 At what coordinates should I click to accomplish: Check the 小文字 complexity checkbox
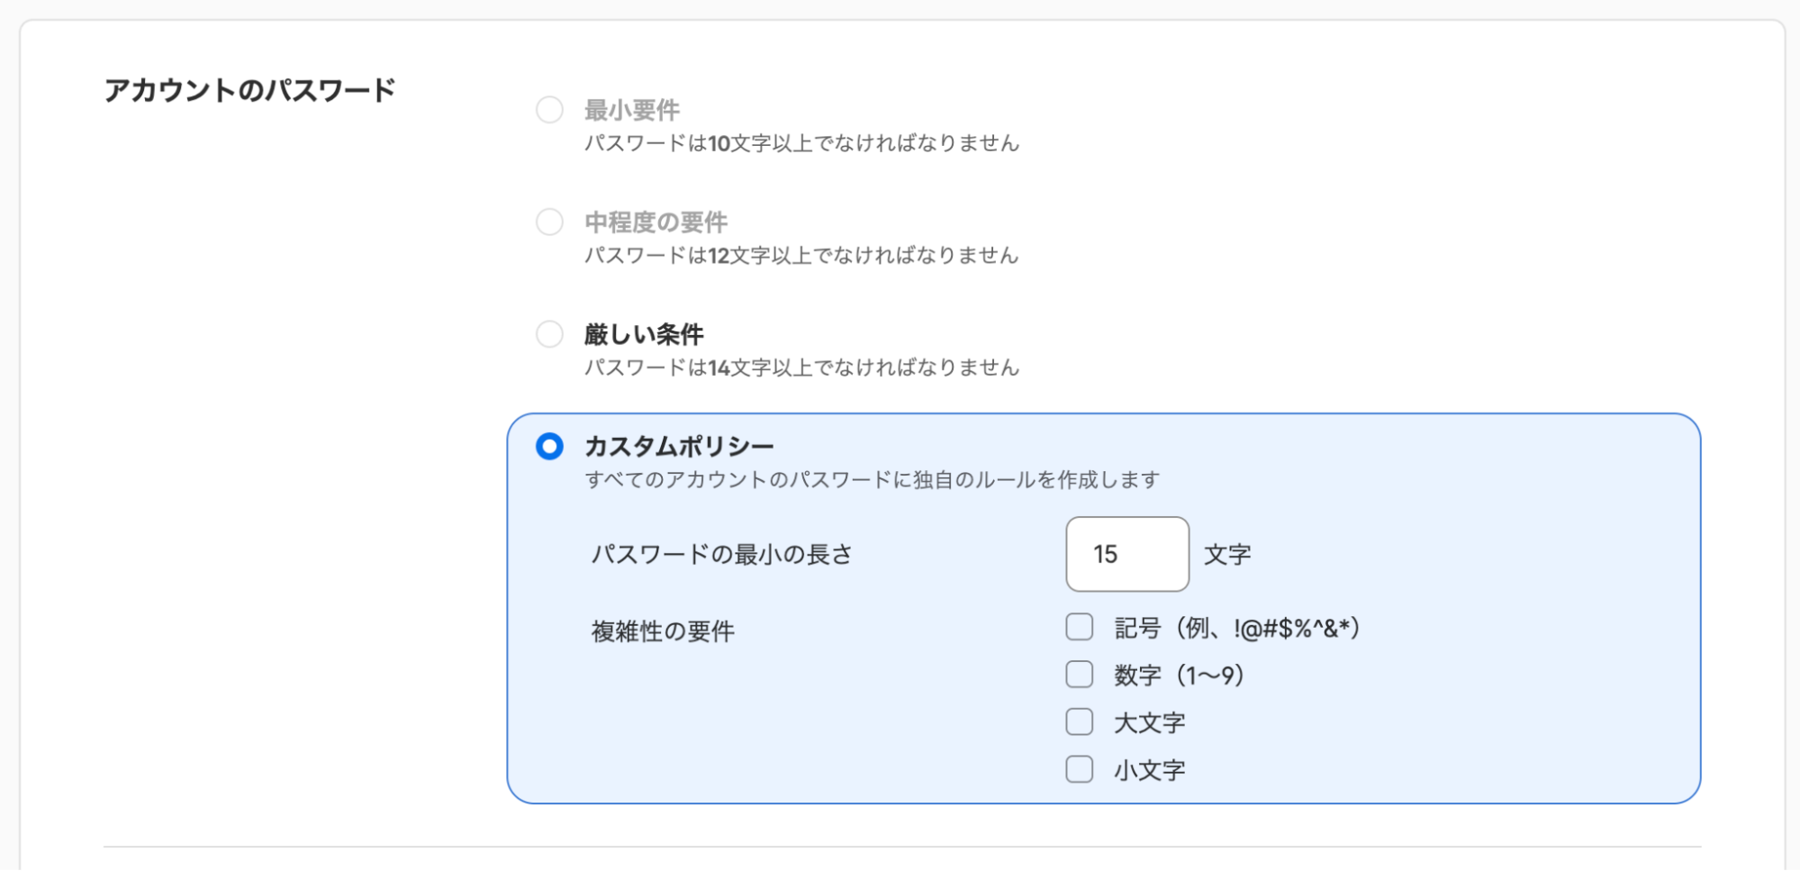[x=1078, y=769]
